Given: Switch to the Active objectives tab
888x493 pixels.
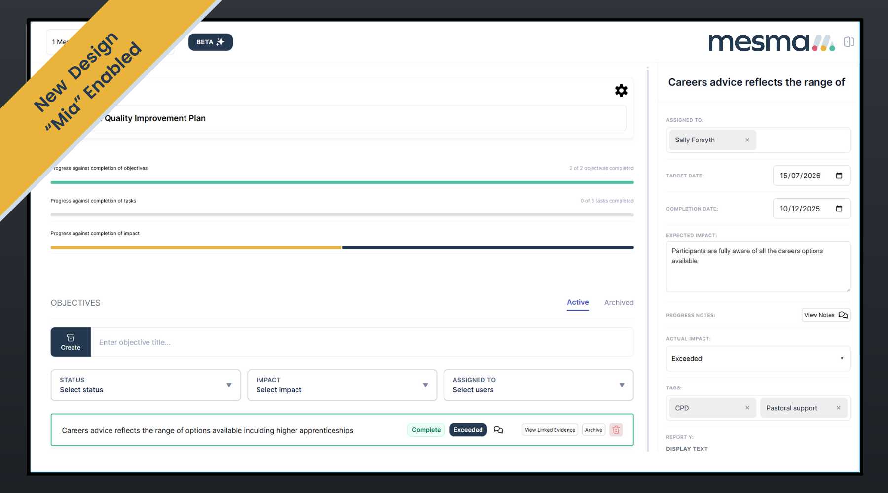Looking at the screenshot, I should point(578,302).
